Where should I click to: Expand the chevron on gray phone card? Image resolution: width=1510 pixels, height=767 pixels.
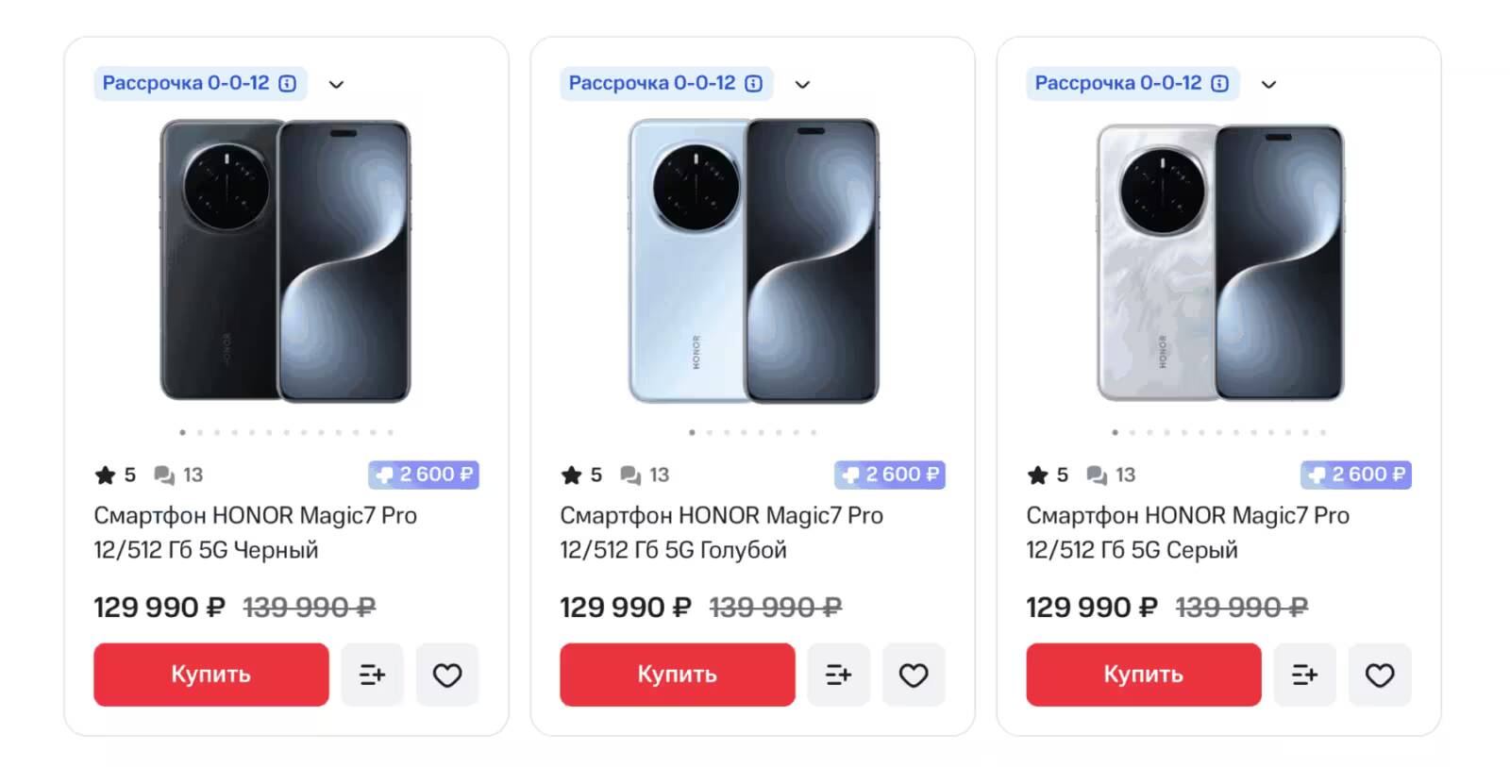click(1268, 84)
